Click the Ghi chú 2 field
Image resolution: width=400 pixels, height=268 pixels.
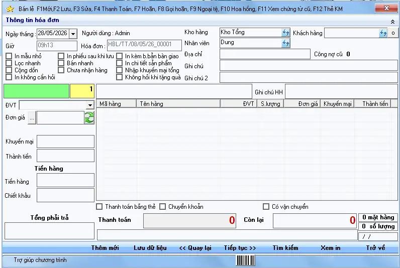(309, 77)
